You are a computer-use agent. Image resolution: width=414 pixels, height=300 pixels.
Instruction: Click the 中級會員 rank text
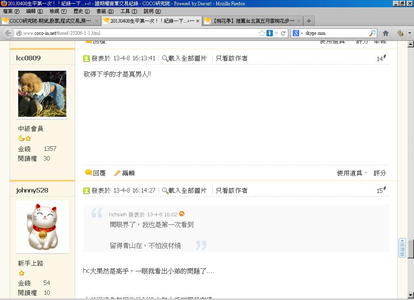(31, 129)
